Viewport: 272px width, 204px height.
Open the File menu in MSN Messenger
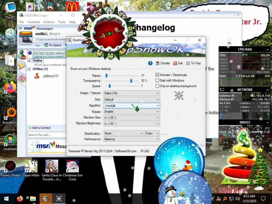click(21, 22)
